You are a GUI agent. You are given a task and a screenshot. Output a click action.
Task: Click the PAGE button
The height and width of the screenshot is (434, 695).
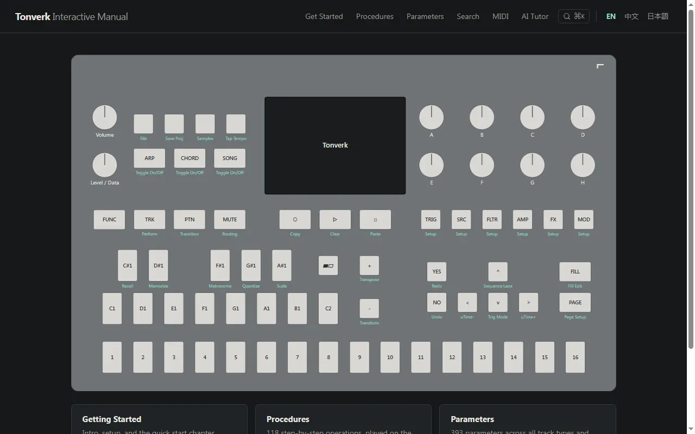575,303
